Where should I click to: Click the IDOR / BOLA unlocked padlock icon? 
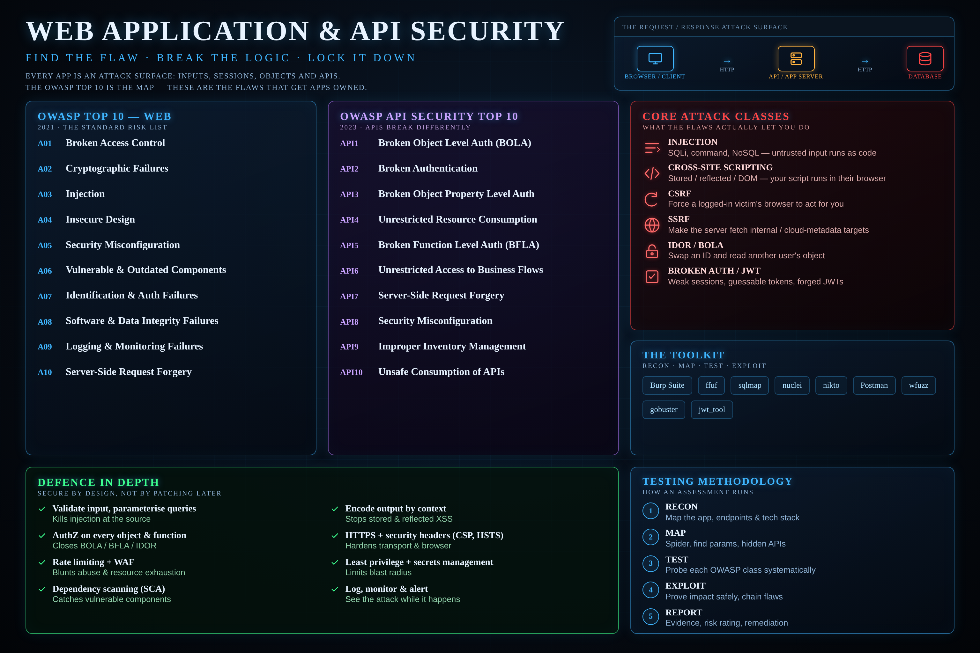(x=652, y=251)
